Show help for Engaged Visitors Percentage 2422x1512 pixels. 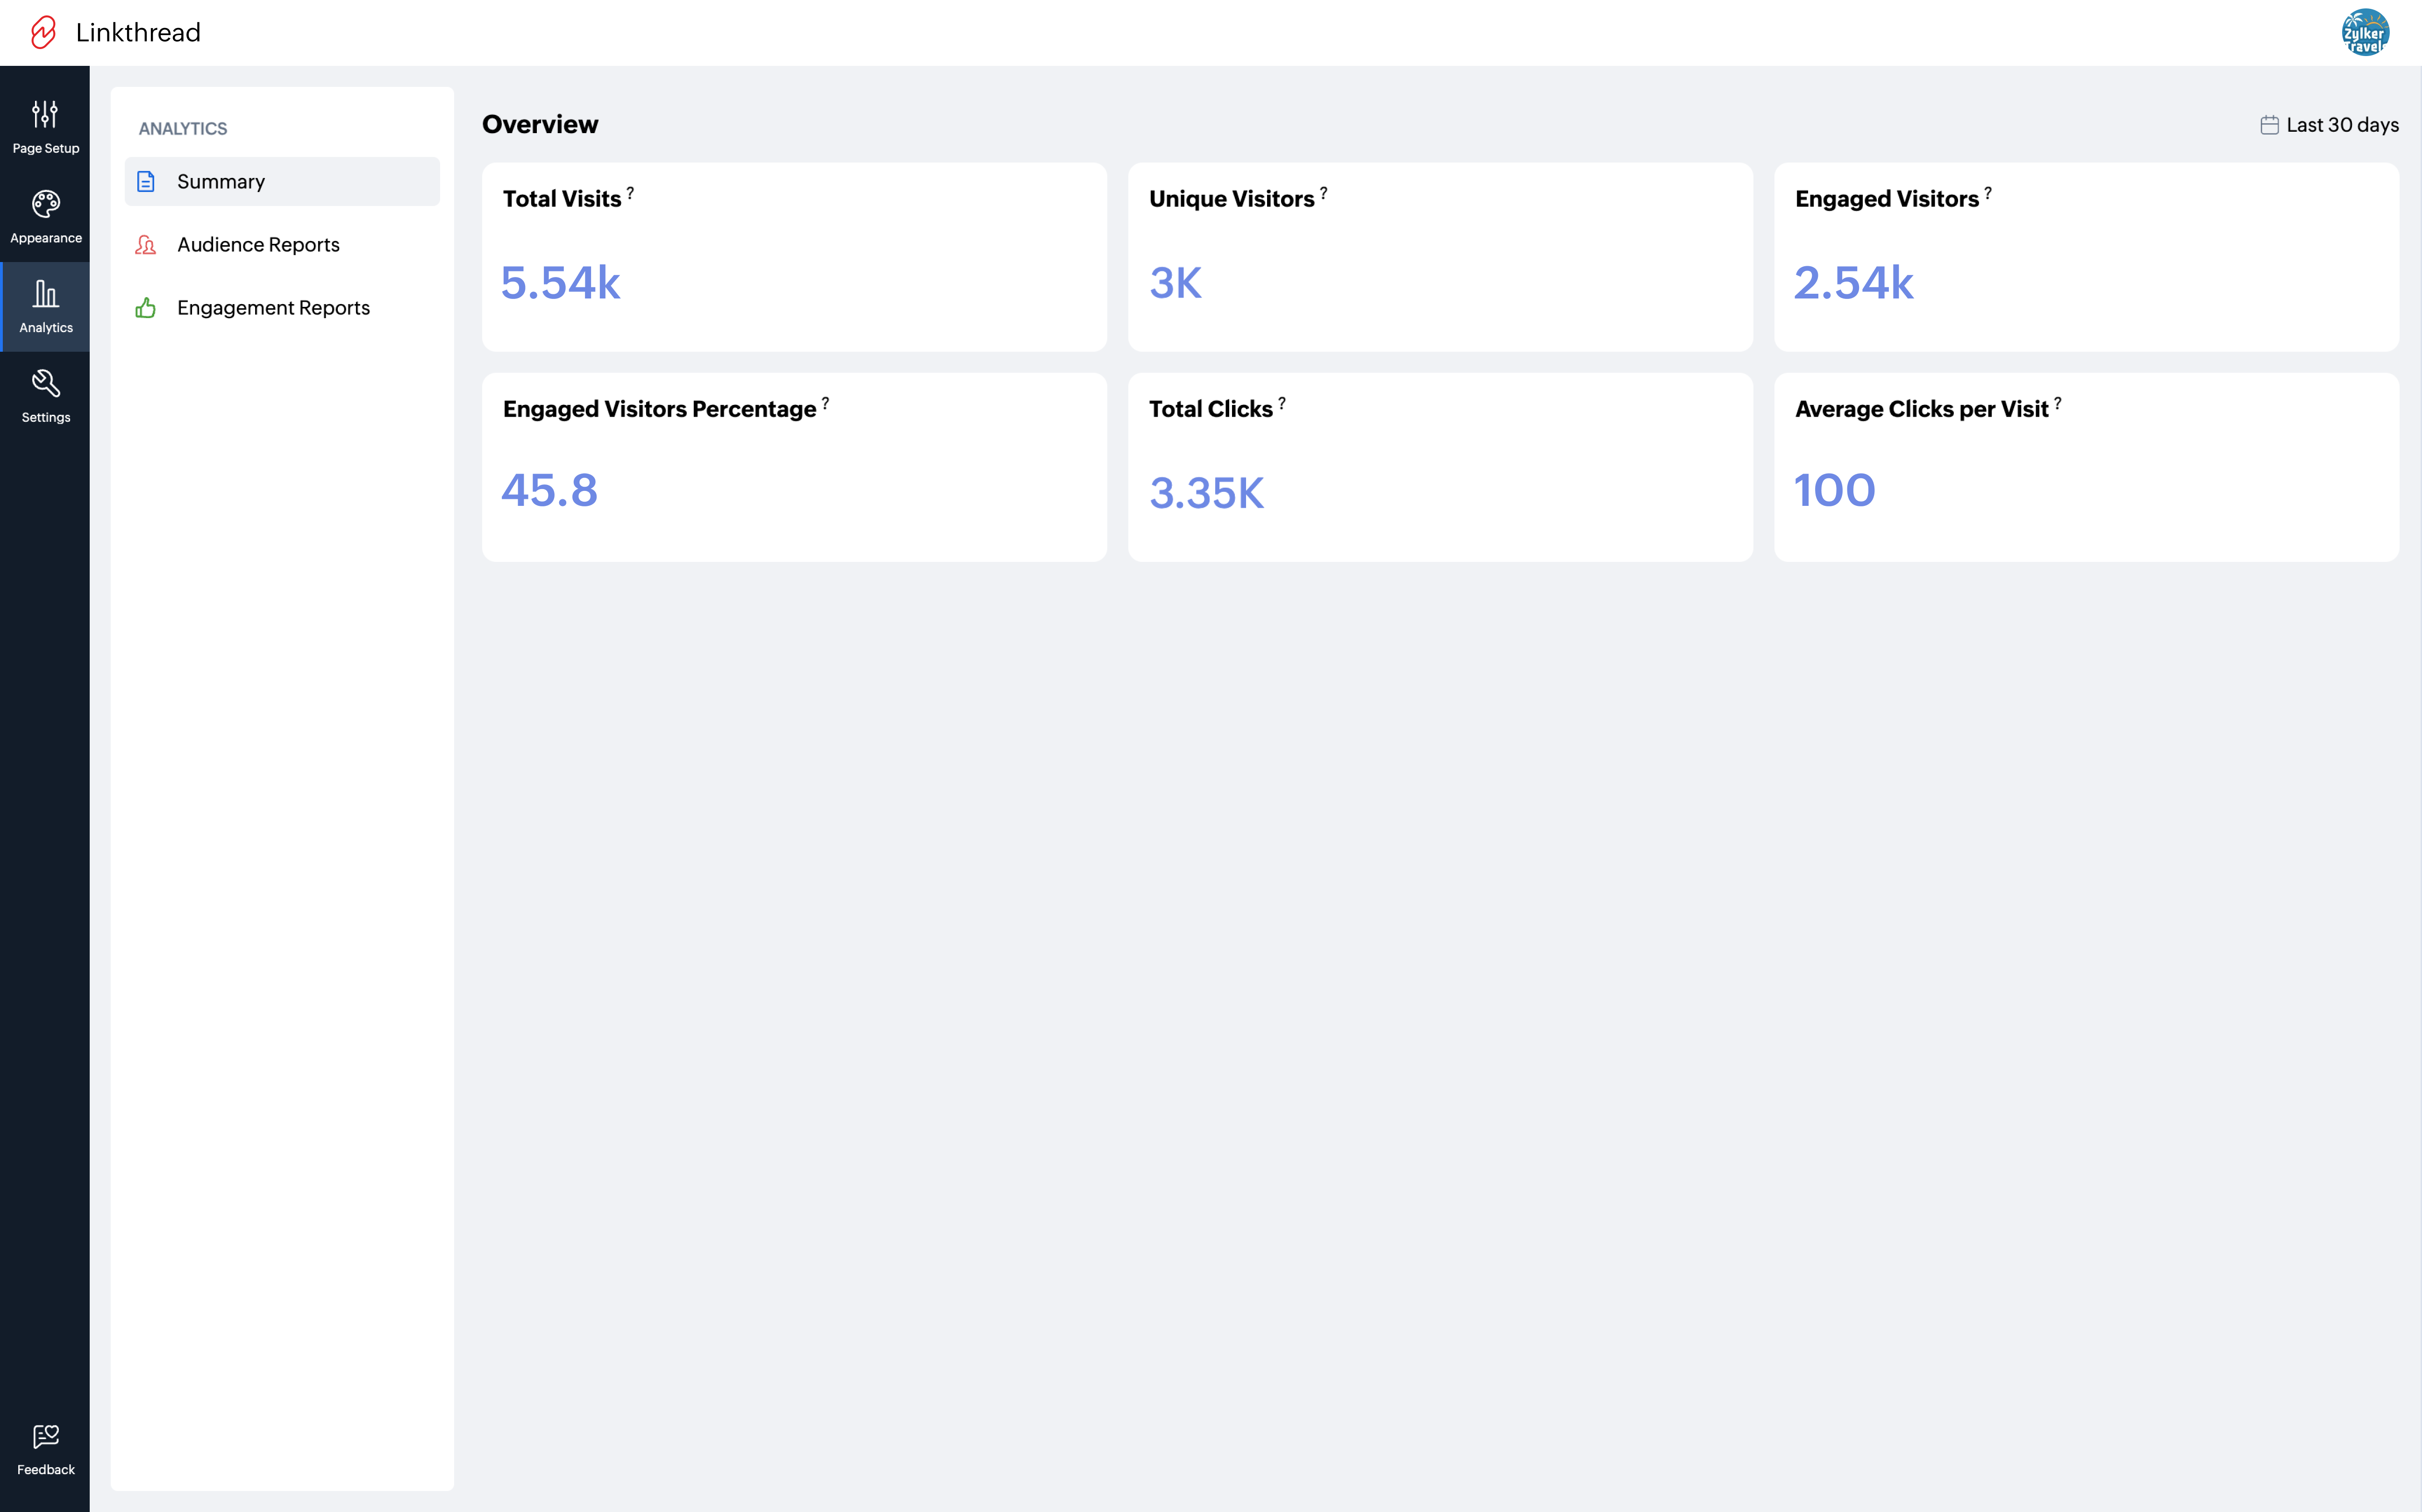tap(825, 403)
